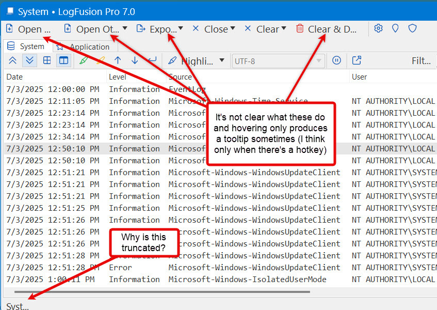This screenshot has width=437, height=310.
Task: Click the User cell in the 1:00:11 PM row
Action: 393,280
